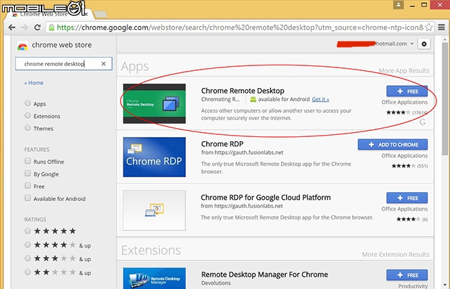Reload the page with the refresh icon
The height and width of the screenshot is (289, 450).
pyautogui.click(x=37, y=27)
